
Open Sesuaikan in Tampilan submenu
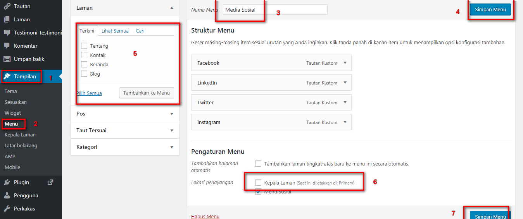click(16, 102)
